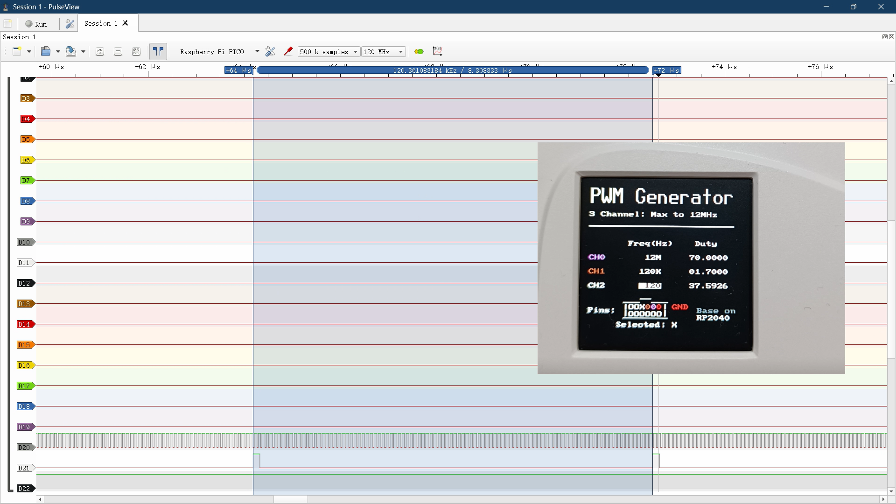Click zoom-to-fit icon
Image resolution: width=896 pixels, height=504 pixels.
pos(136,51)
